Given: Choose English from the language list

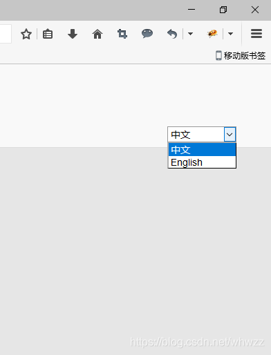Looking at the screenshot, I should point(202,162).
